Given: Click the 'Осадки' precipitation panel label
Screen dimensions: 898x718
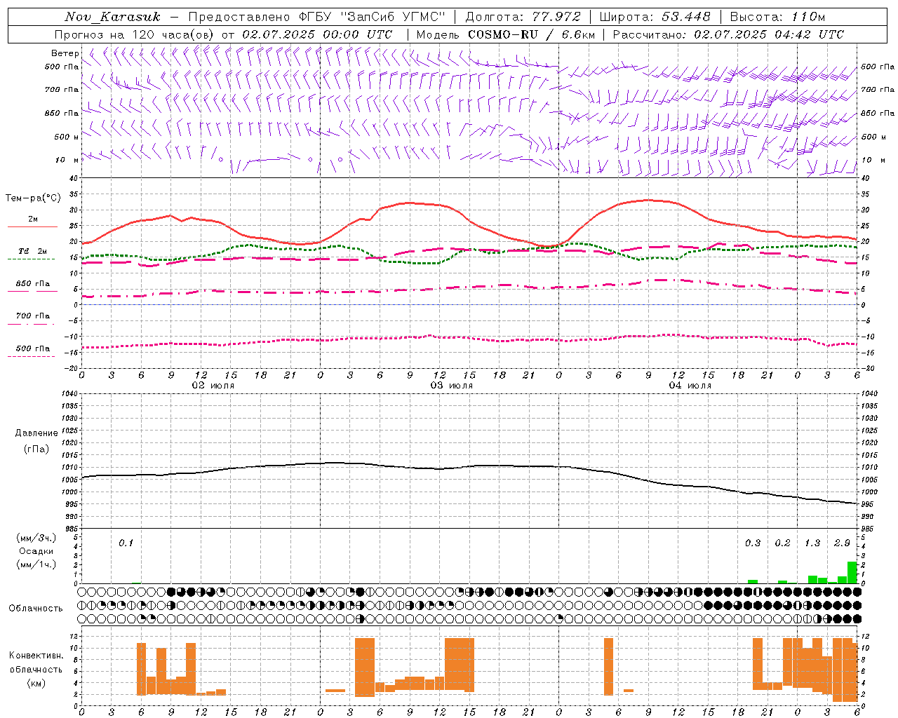Looking at the screenshot, I should pos(36,551).
